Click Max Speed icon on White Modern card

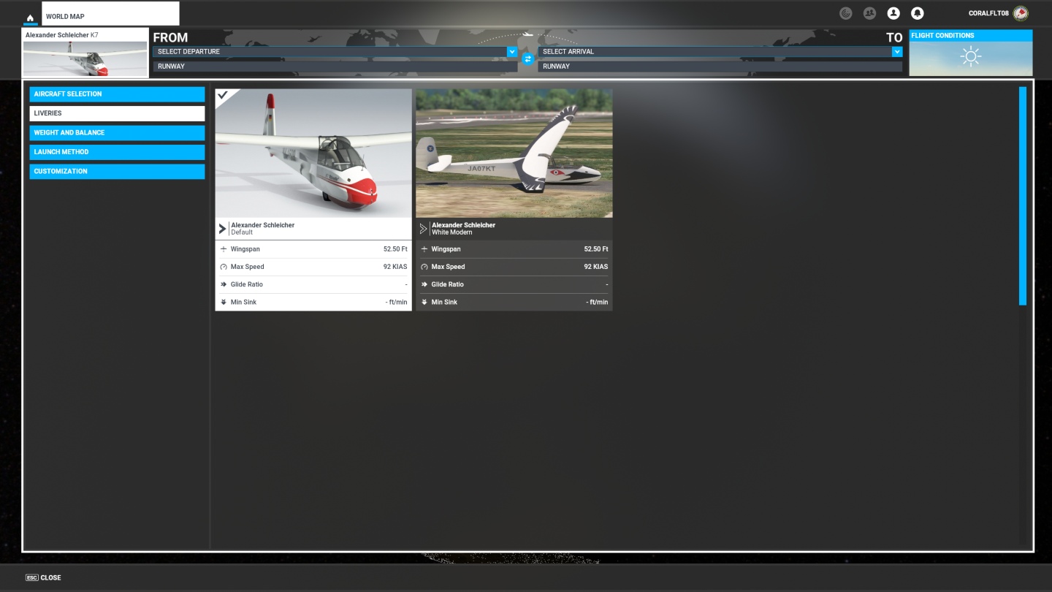tap(424, 267)
